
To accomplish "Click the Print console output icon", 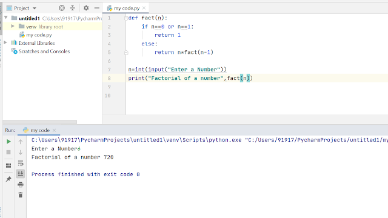I will [x=21, y=184].
